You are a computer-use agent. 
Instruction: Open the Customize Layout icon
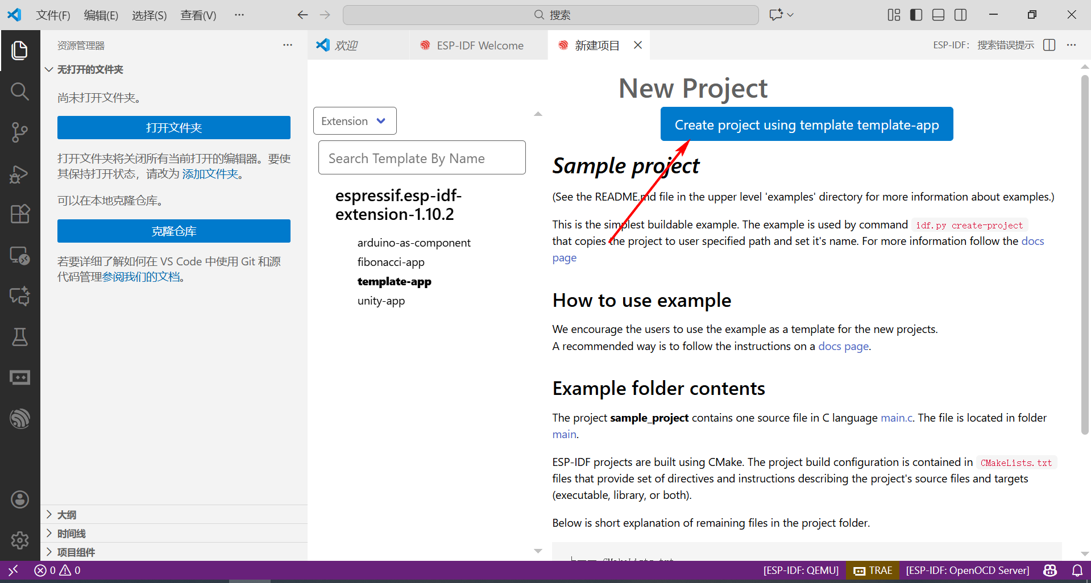click(x=894, y=15)
